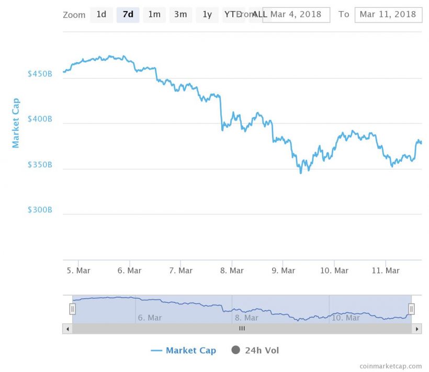This screenshot has height=372, width=429.
Task: Focus the To date field Mar 11, 2018
Action: [388, 15]
